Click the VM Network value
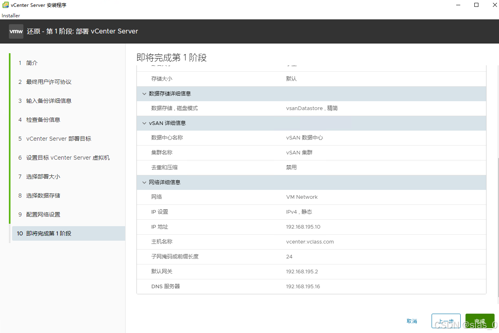Image resolution: width=499 pixels, height=333 pixels. point(302,197)
